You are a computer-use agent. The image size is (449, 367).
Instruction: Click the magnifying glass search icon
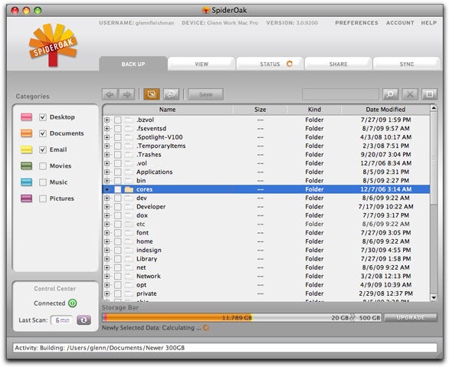pyautogui.click(x=390, y=94)
